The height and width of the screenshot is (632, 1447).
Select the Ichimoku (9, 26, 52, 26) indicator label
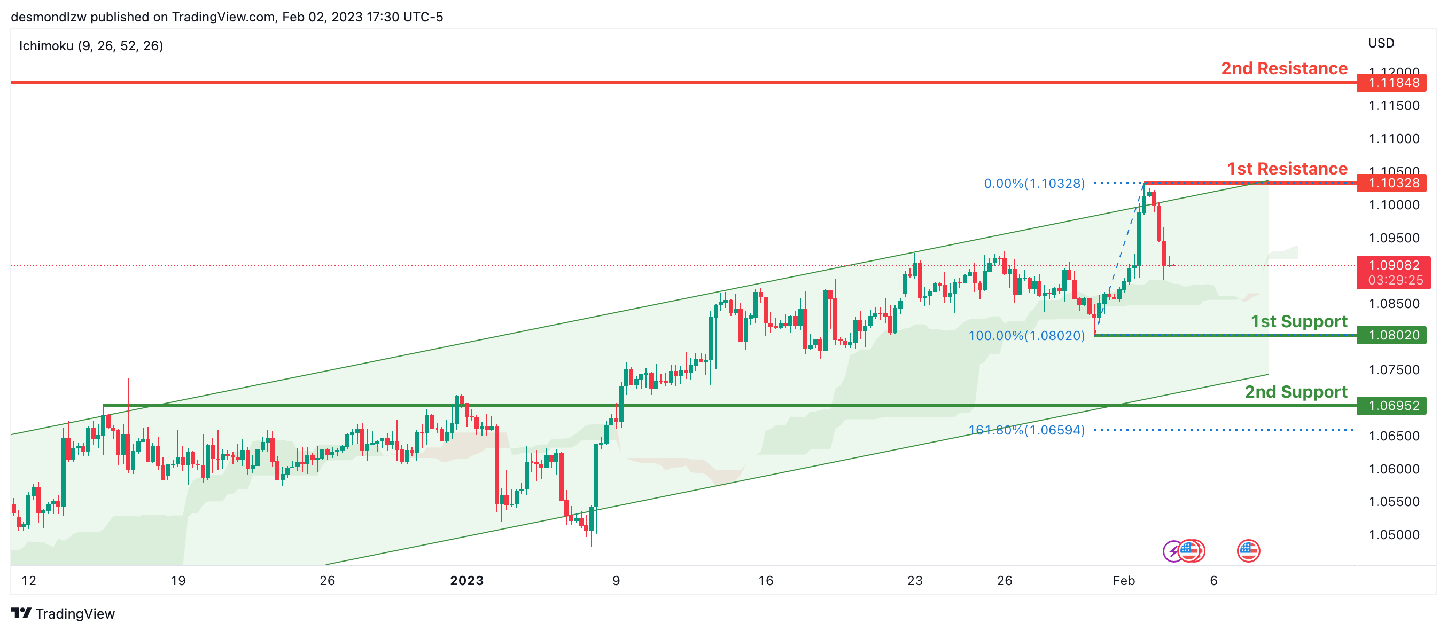click(91, 46)
